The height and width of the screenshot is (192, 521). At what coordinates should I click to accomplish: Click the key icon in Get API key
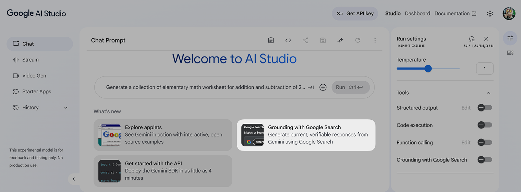pyautogui.click(x=340, y=14)
